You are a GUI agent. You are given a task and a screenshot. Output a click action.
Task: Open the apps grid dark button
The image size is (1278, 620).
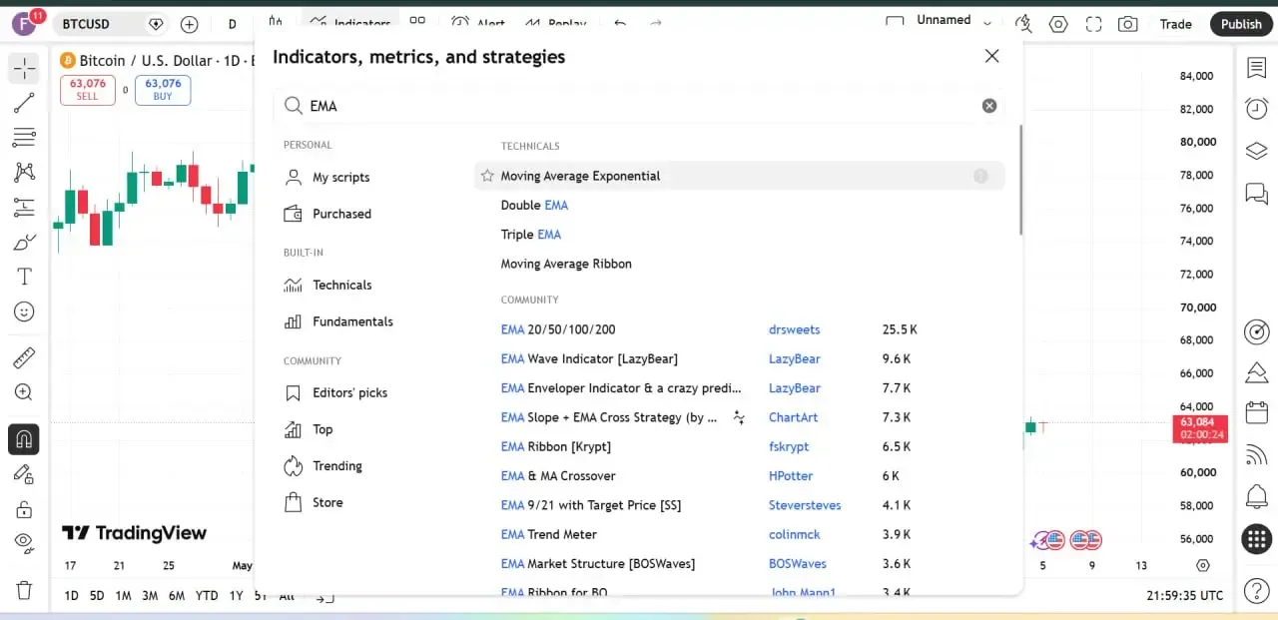(x=1256, y=539)
